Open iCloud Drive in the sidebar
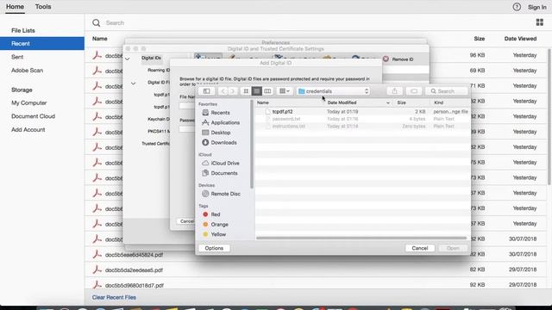The image size is (552, 310). (x=224, y=163)
